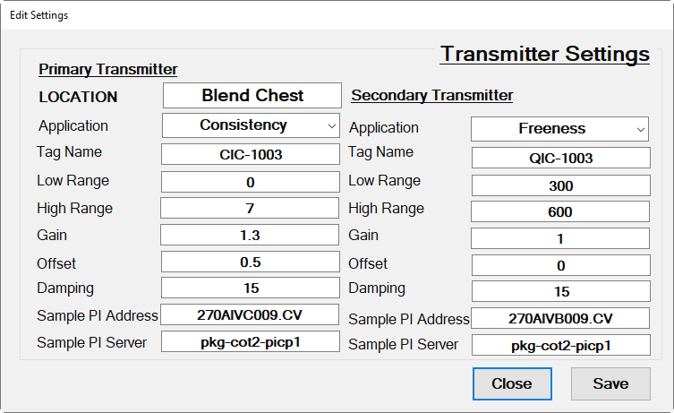Open the primary Application dropdown showing Consistency
This screenshot has width=674, height=413.
251,125
